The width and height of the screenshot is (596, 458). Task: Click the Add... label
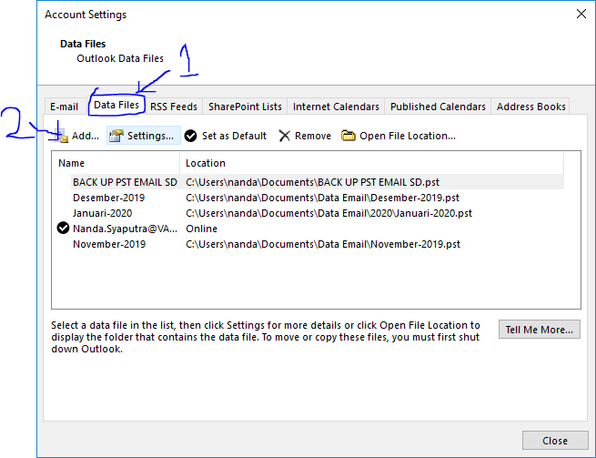pos(86,136)
